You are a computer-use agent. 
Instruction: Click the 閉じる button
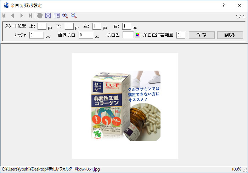[230, 35]
